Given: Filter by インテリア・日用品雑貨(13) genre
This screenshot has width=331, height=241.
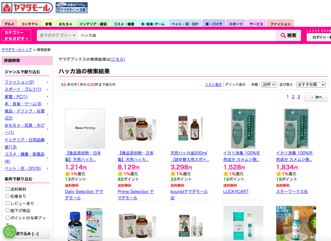Looking at the screenshot, I should click(25, 143).
